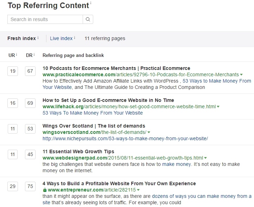
Task: Click the UR column info icon
Action: (17, 55)
